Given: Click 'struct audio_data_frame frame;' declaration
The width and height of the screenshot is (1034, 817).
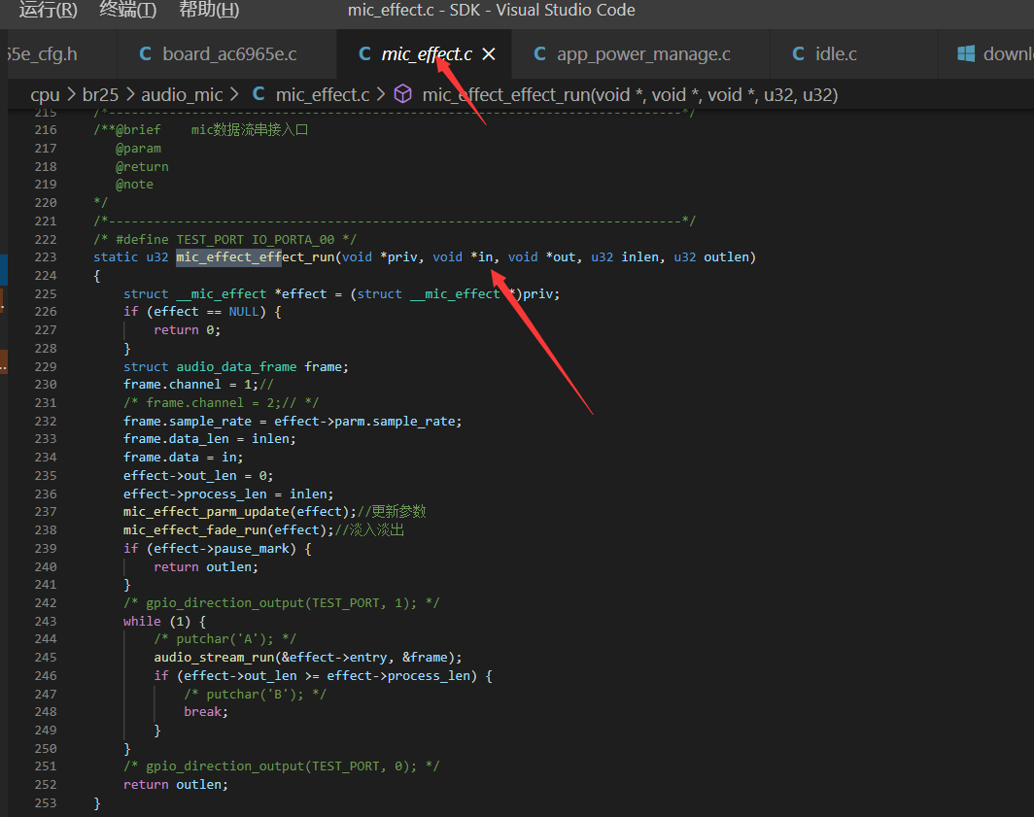Looking at the screenshot, I should click(236, 366).
